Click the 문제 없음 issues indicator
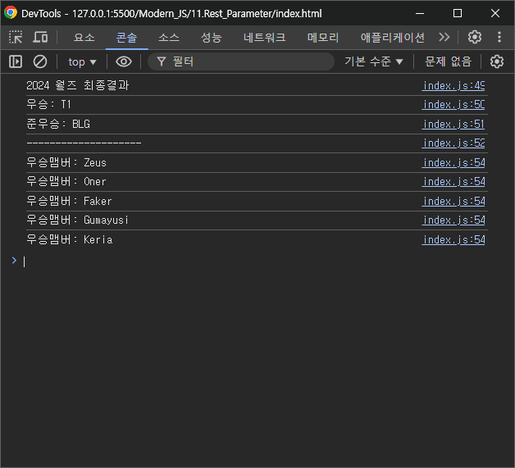The width and height of the screenshot is (515, 468). [448, 61]
